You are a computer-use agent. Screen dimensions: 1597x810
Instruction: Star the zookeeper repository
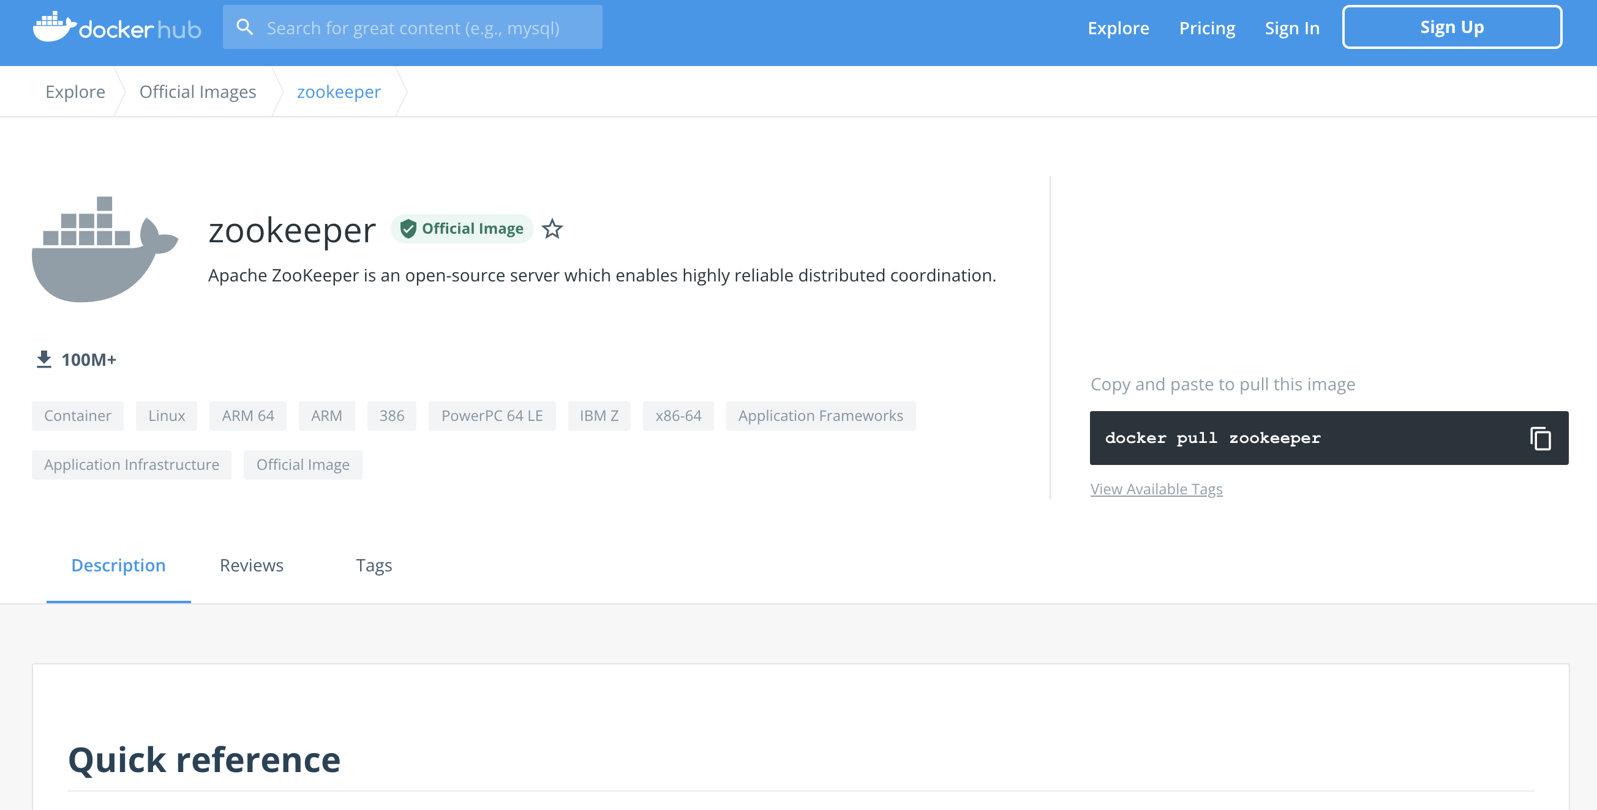tap(552, 229)
